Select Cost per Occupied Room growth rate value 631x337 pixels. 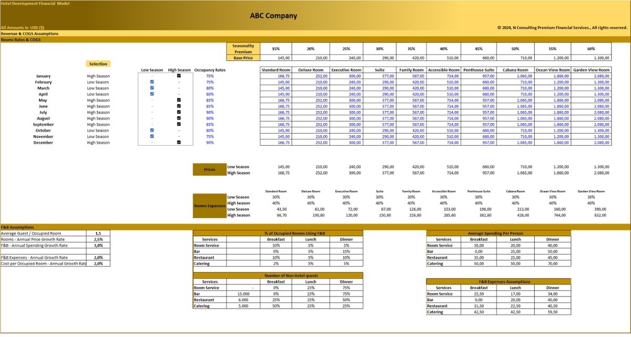coord(98,263)
